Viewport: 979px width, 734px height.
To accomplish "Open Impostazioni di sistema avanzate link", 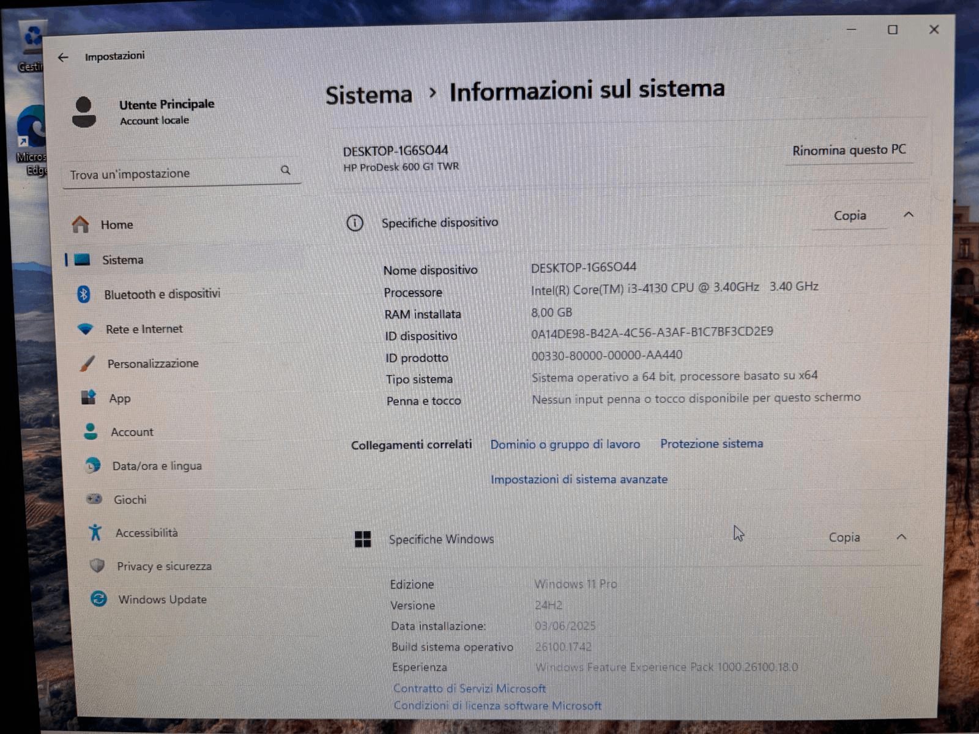I will [x=579, y=479].
